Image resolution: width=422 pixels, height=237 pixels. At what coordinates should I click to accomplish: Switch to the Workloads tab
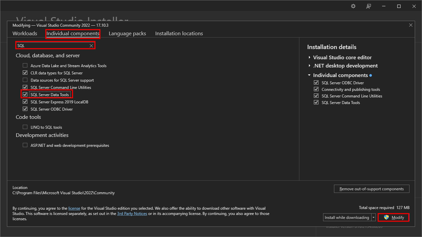25,34
